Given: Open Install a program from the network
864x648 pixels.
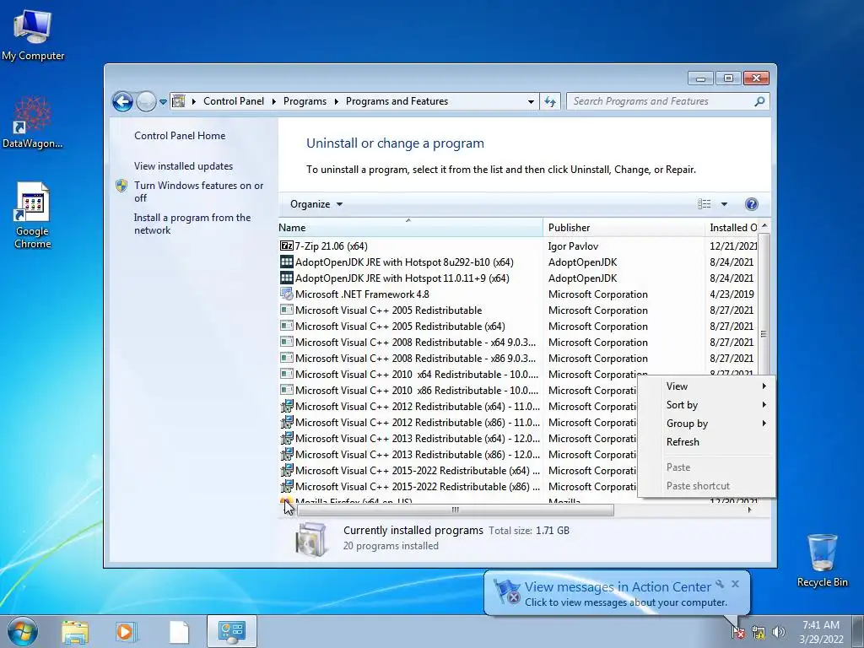Looking at the screenshot, I should pyautogui.click(x=192, y=224).
